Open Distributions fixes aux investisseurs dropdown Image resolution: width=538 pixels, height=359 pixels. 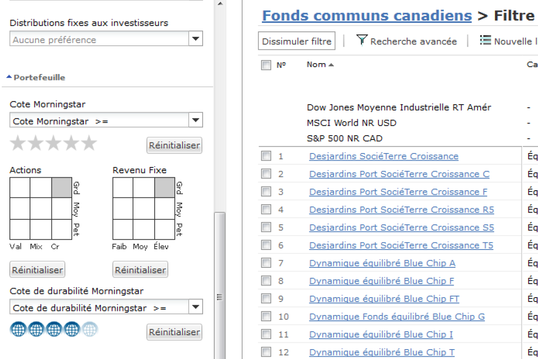195,39
